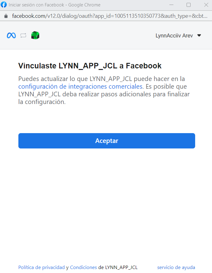Viewport: 212px width, 273px height.
Task: Click the green LYNN_APP_JCL app icon
Action: point(35,35)
